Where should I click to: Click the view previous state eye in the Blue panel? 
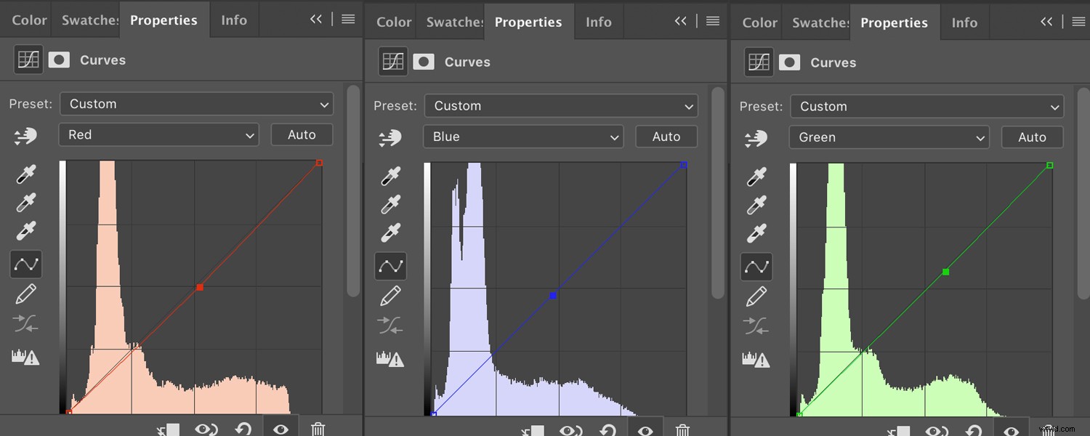point(570,430)
